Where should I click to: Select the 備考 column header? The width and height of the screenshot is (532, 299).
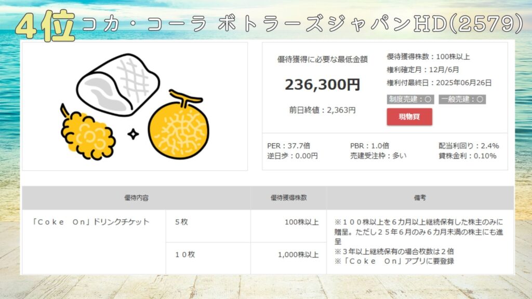420,198
